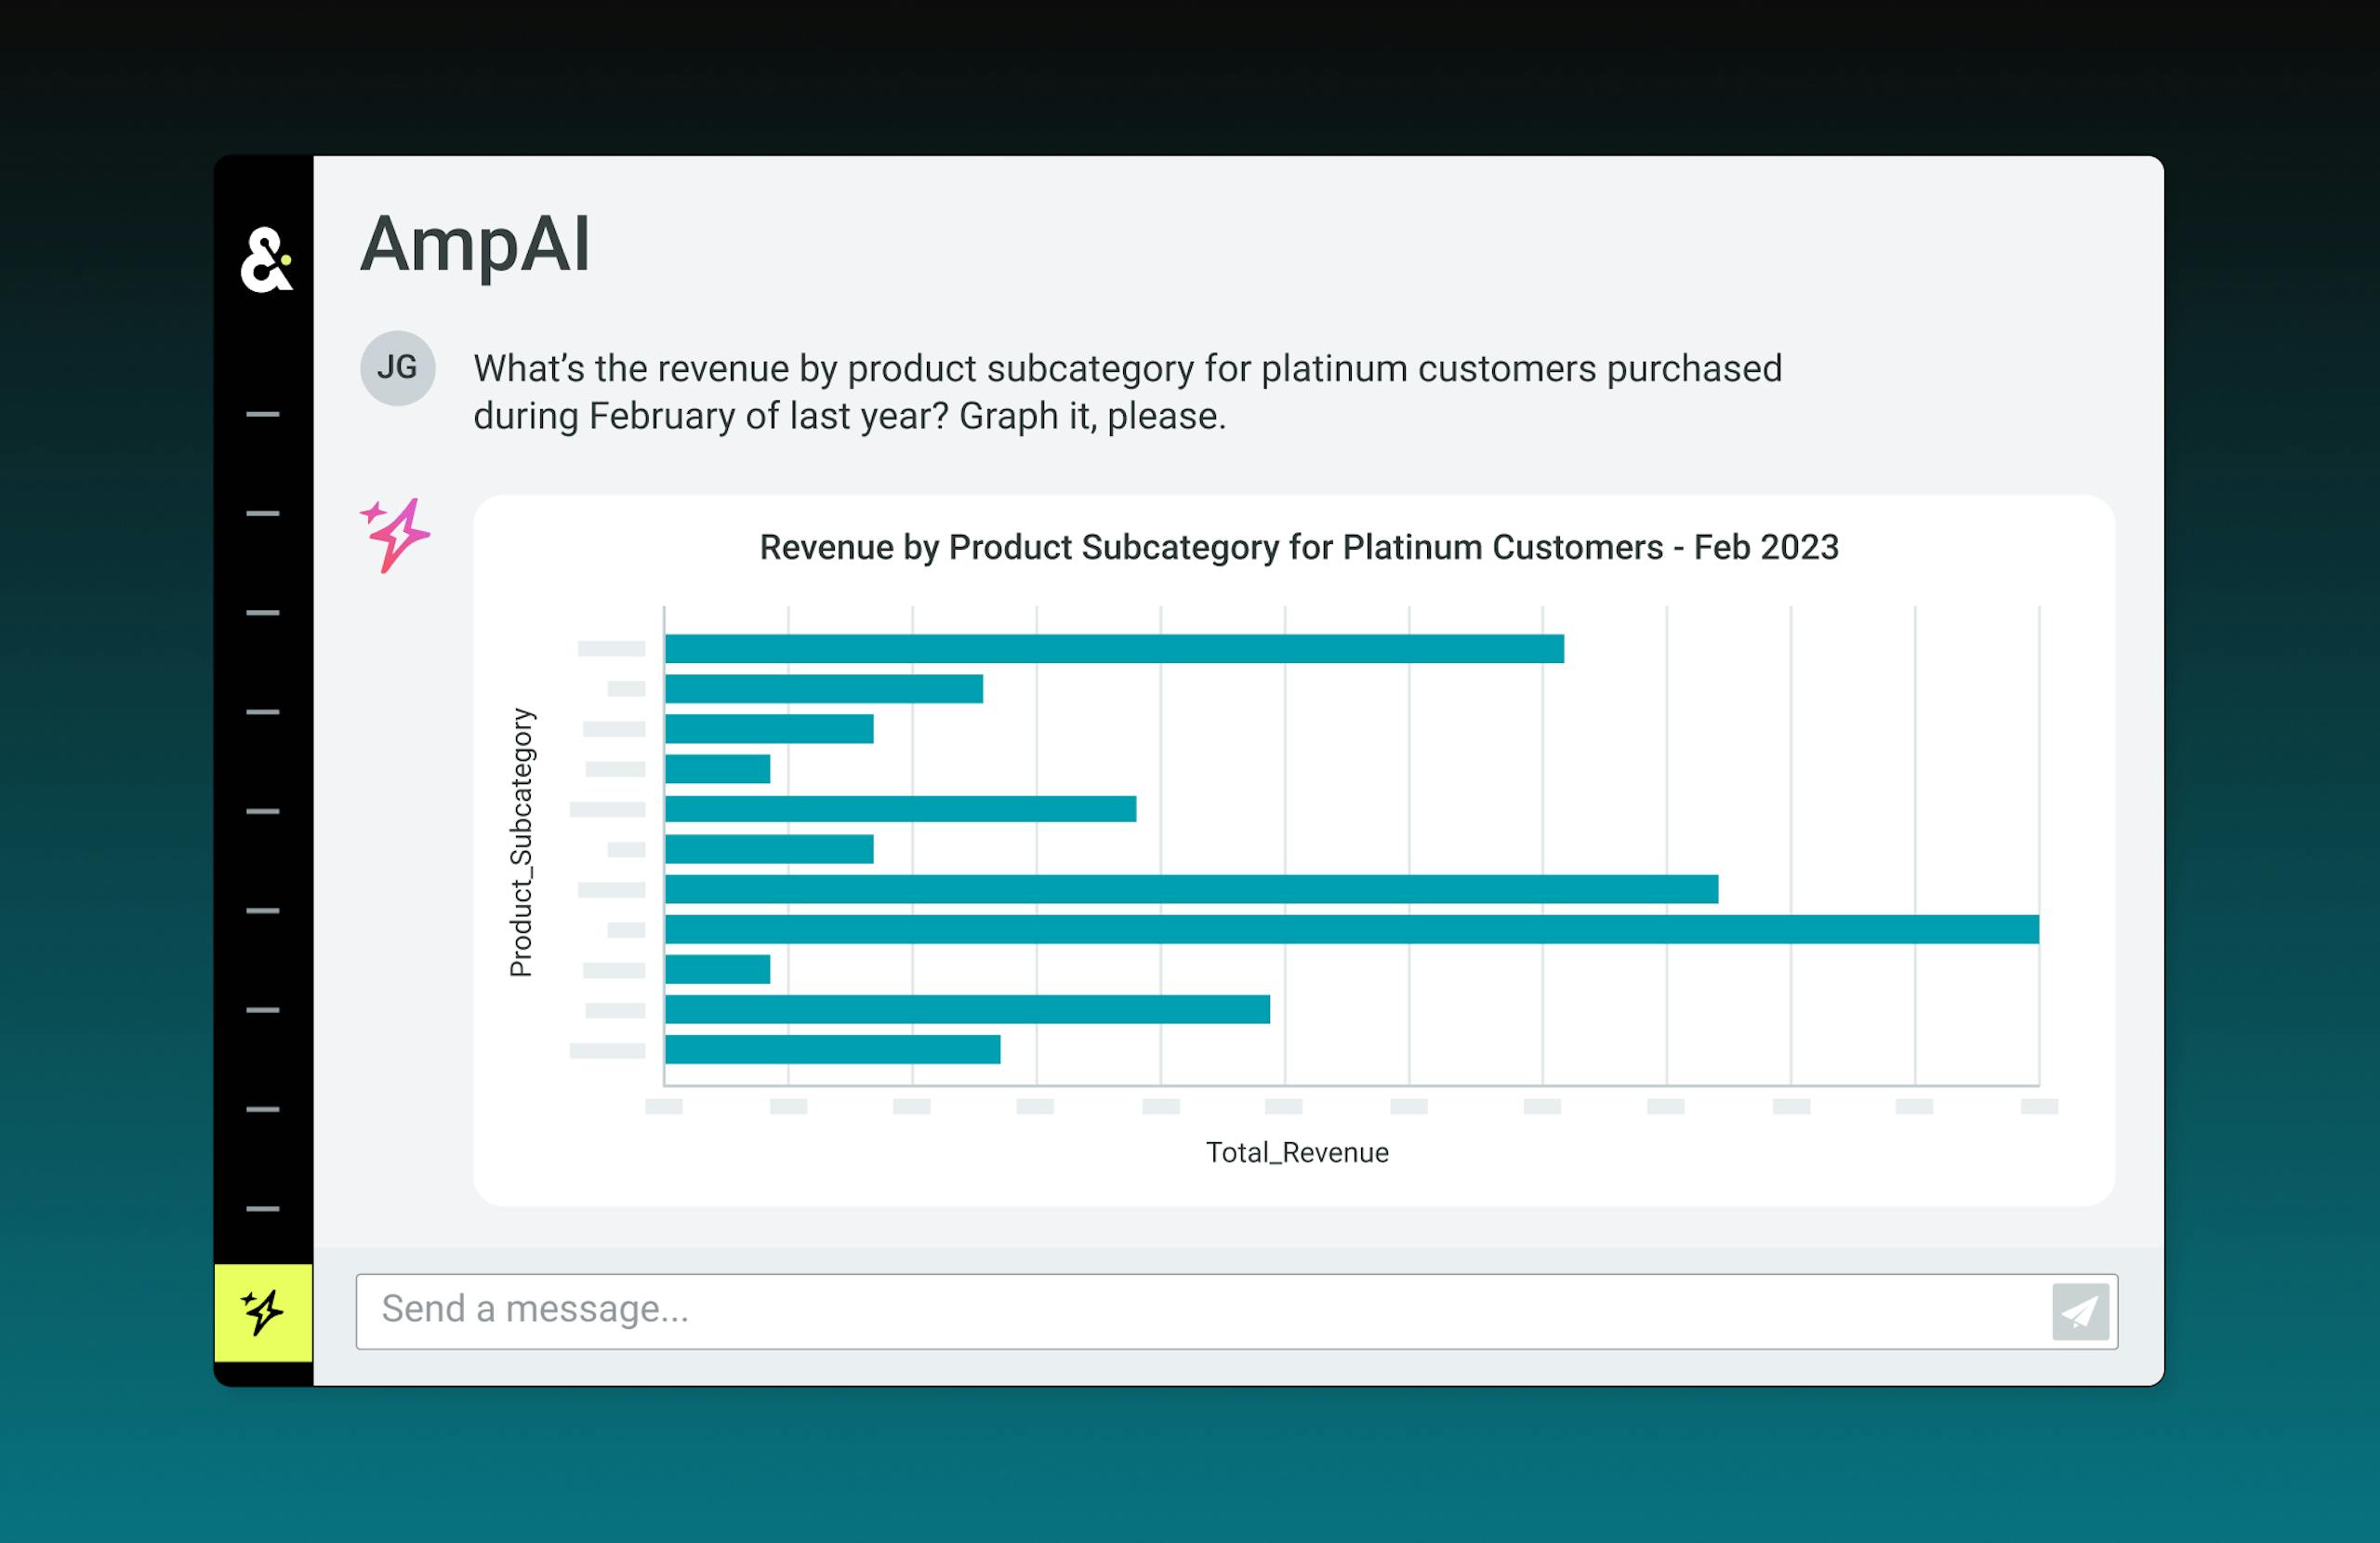Click the user question about platinum customers revenue
The width and height of the screenshot is (2380, 1543).
(1127, 392)
